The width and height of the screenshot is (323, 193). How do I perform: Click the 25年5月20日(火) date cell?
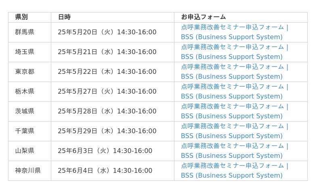tap(113, 32)
